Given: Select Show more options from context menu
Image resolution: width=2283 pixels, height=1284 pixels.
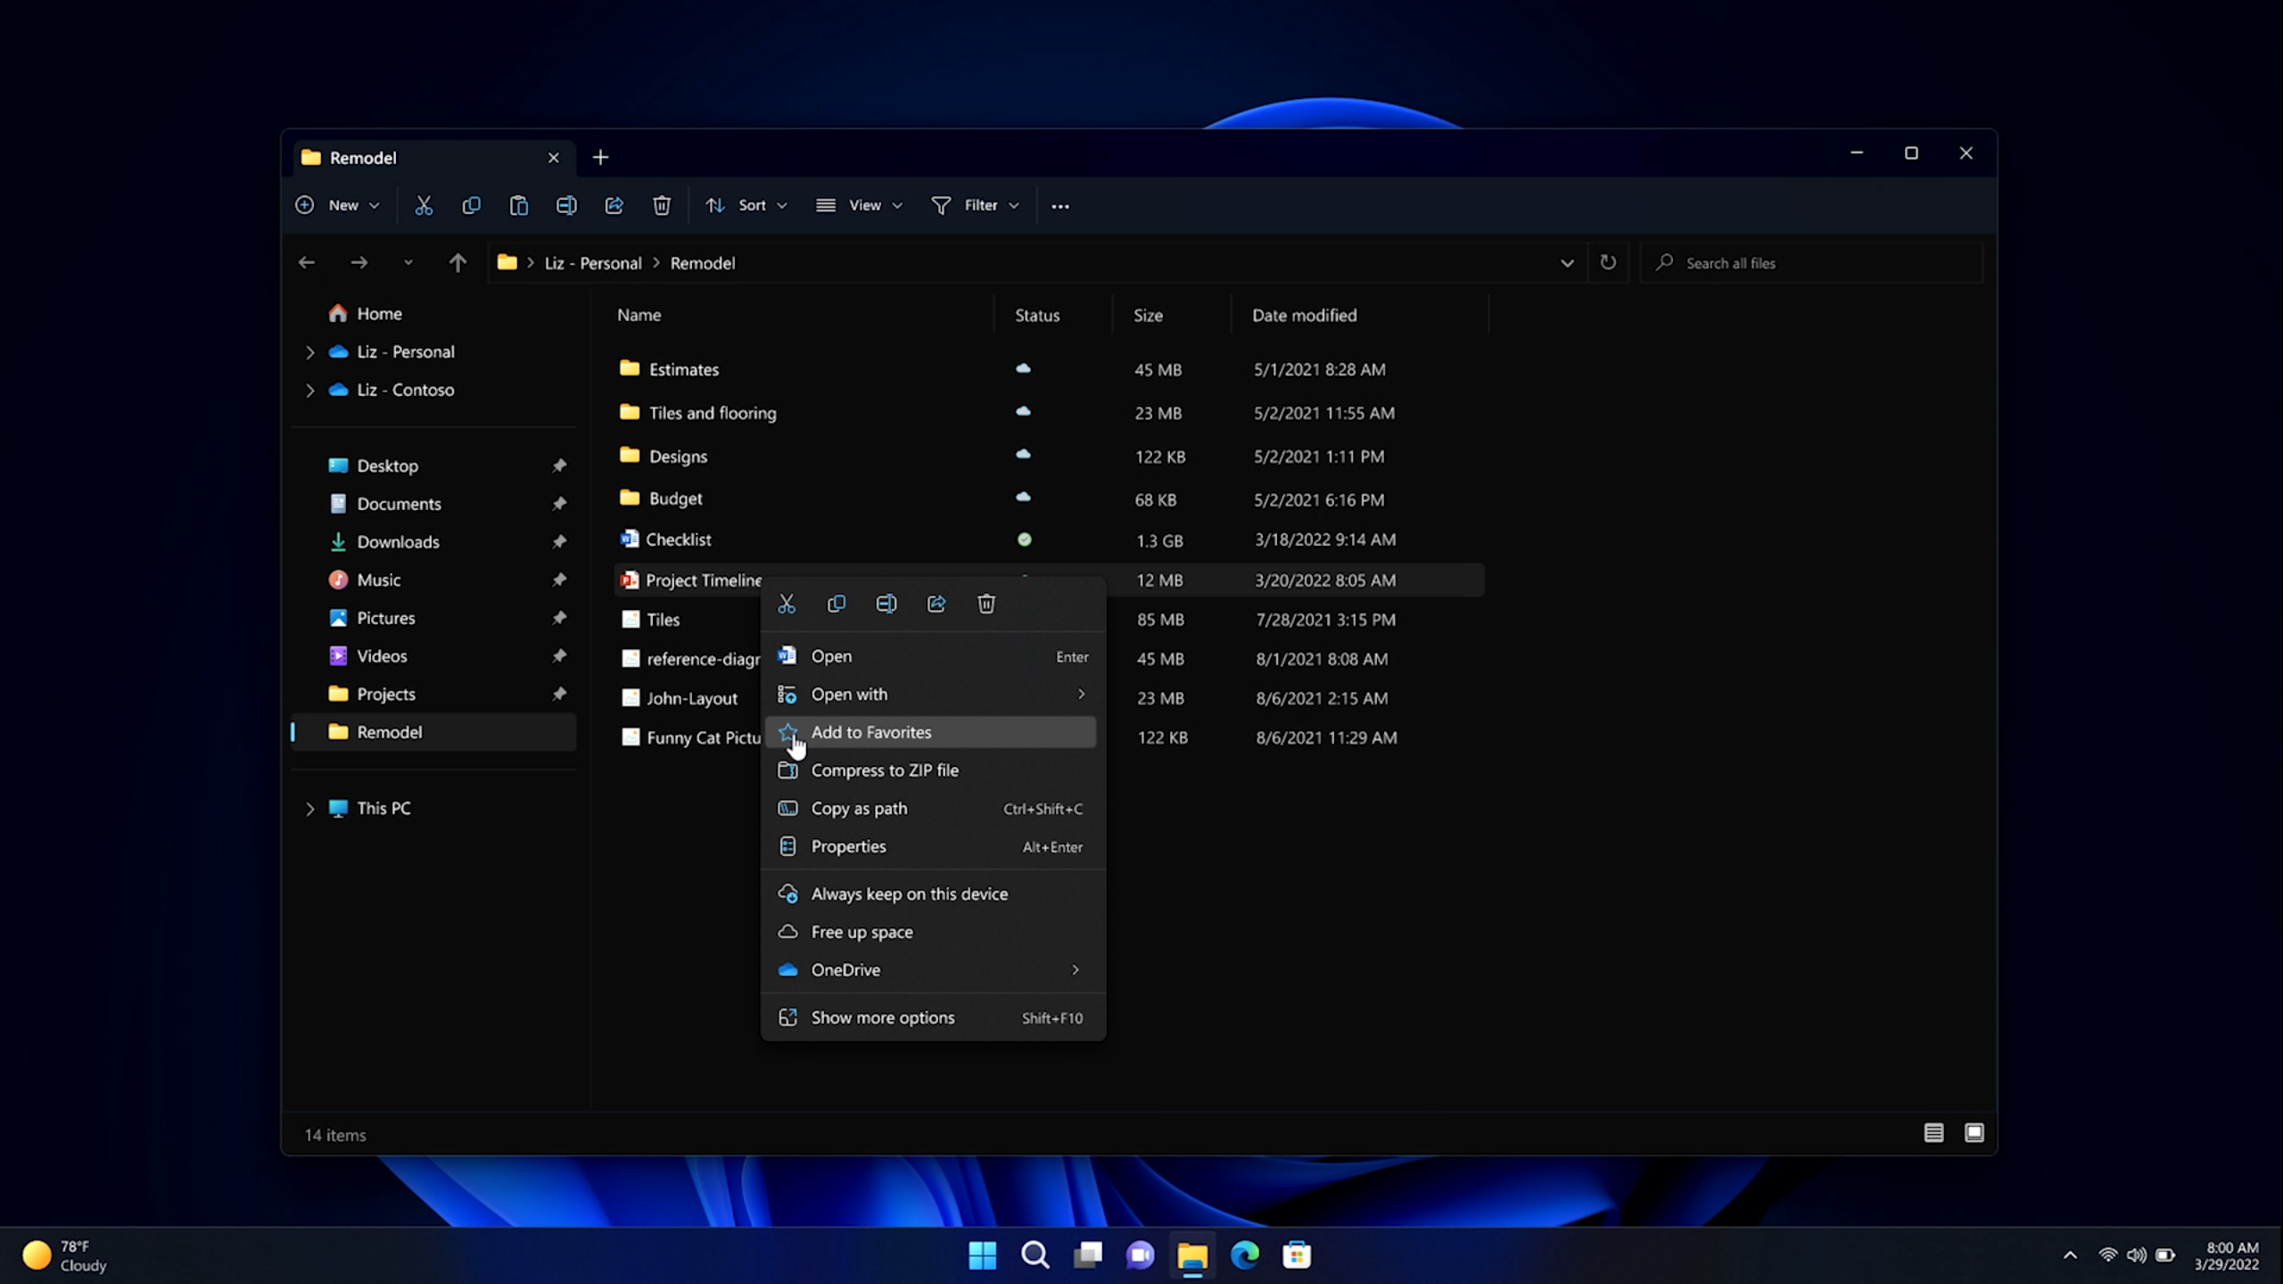Looking at the screenshot, I should tap(881, 1017).
